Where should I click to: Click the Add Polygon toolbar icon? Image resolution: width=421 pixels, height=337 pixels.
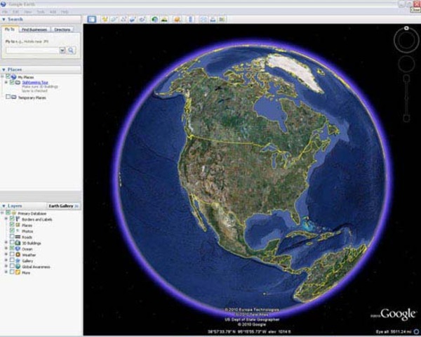(114, 20)
